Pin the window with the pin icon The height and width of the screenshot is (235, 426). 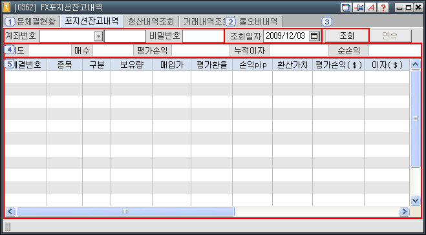(358, 8)
